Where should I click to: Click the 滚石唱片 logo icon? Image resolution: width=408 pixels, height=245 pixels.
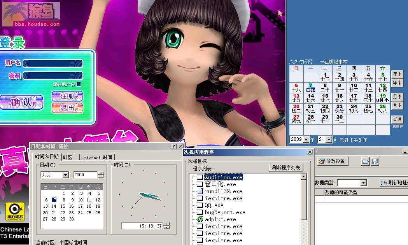(x=15, y=212)
